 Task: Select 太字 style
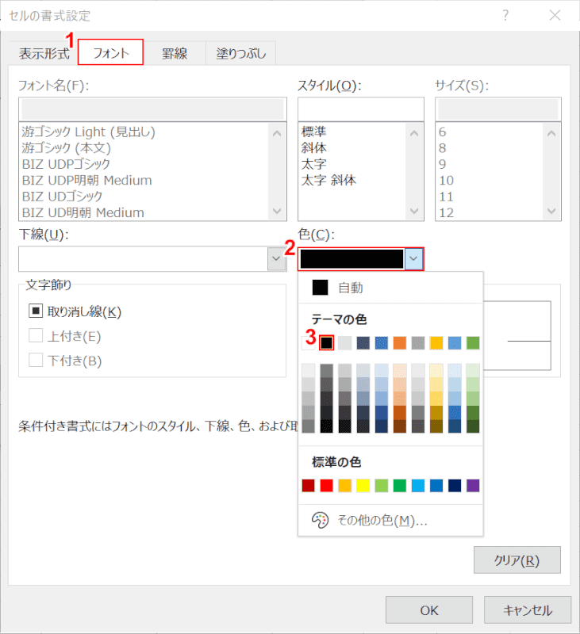pyautogui.click(x=313, y=164)
